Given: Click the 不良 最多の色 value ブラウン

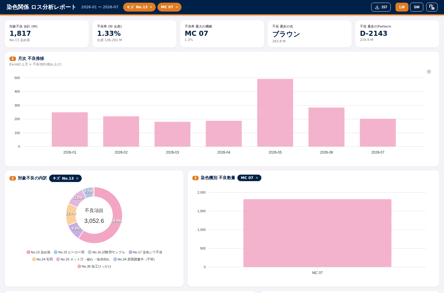Looking at the screenshot, I should 286,34.
